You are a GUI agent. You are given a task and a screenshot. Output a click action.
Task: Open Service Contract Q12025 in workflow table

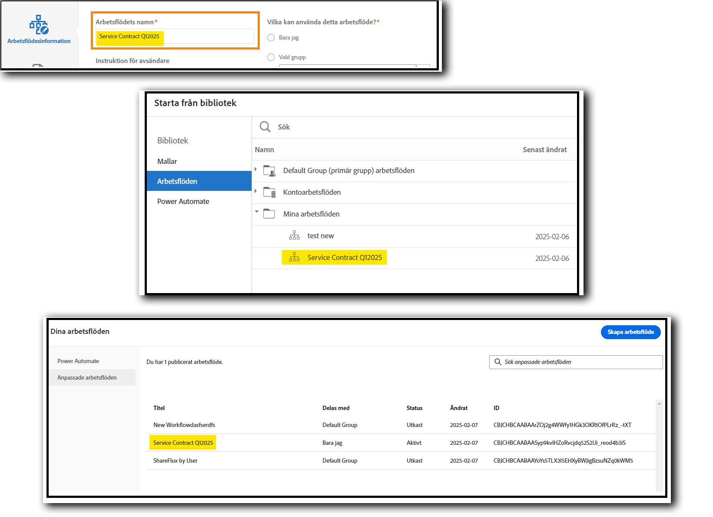pyautogui.click(x=183, y=443)
